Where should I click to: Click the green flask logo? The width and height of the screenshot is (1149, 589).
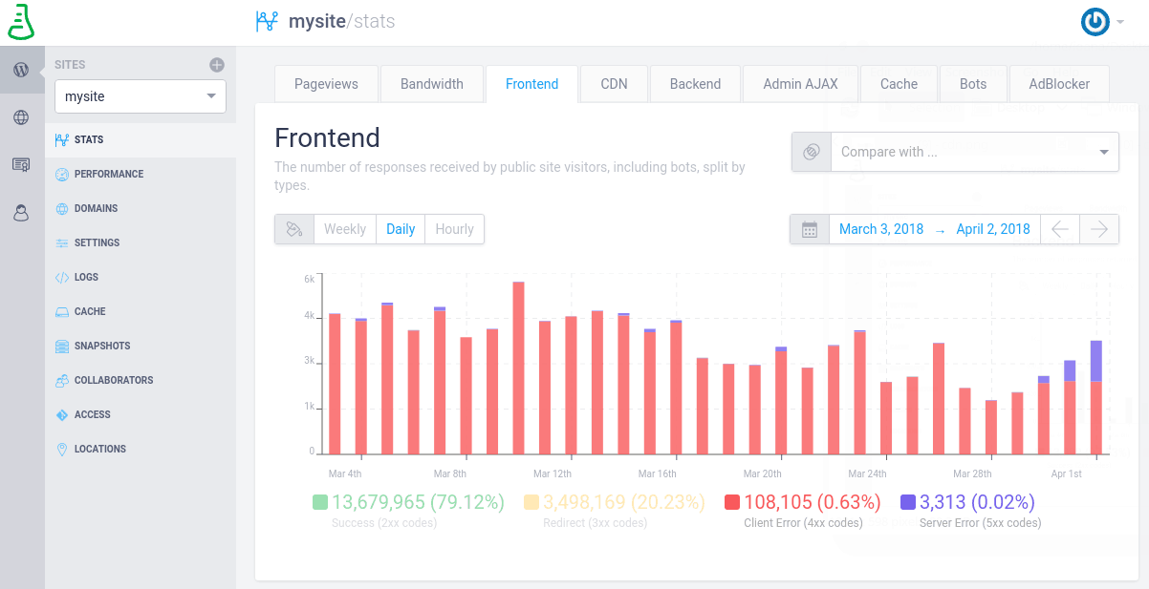click(21, 21)
